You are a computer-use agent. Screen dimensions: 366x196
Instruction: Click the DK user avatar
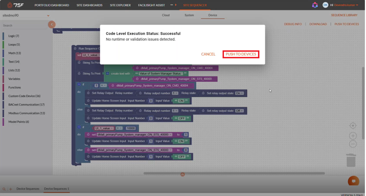tap(325, 5)
